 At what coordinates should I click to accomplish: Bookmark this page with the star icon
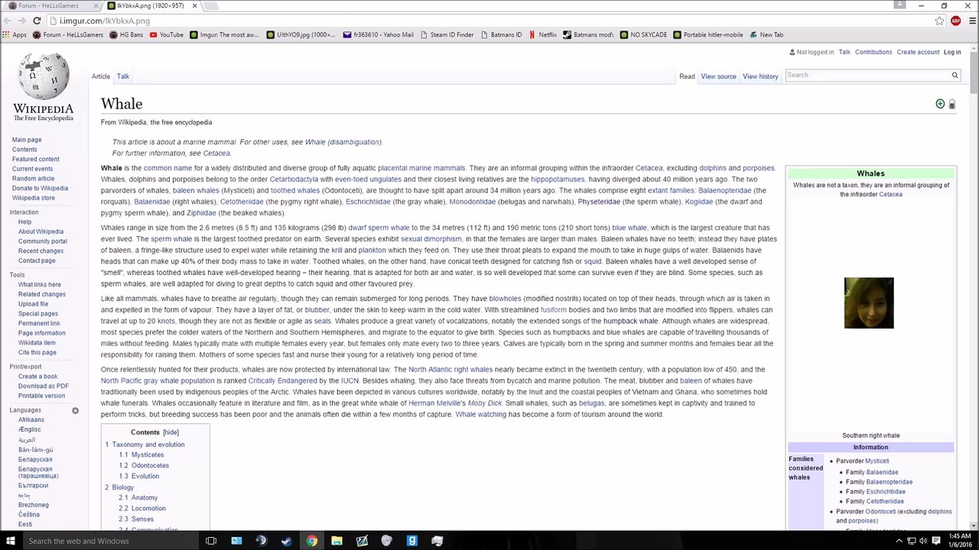coord(939,21)
